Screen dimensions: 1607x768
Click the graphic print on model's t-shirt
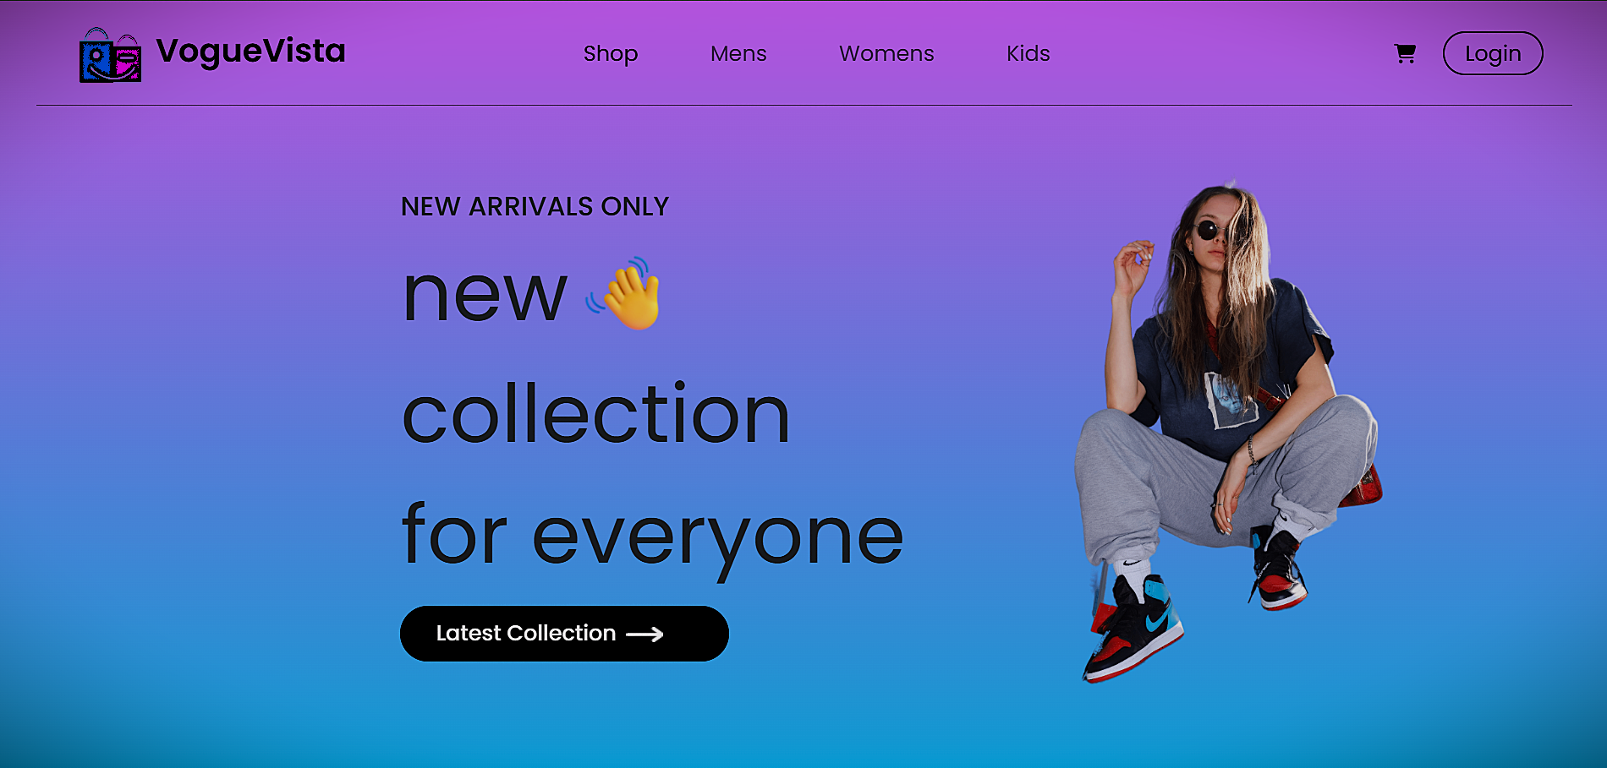click(1231, 400)
